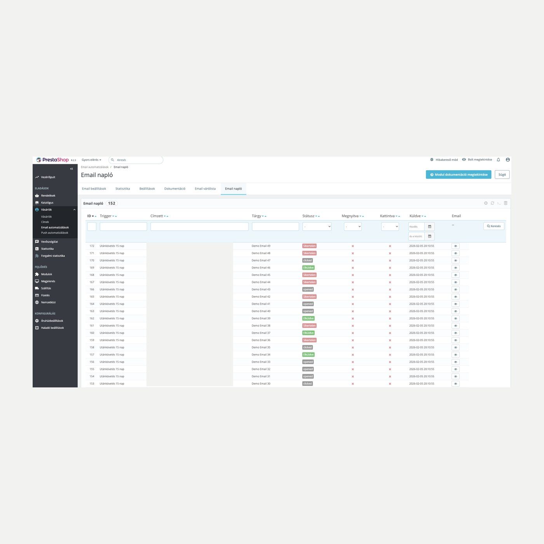The width and height of the screenshot is (544, 544).
Task: Export to SQL manager database icon
Action: click(x=506, y=203)
